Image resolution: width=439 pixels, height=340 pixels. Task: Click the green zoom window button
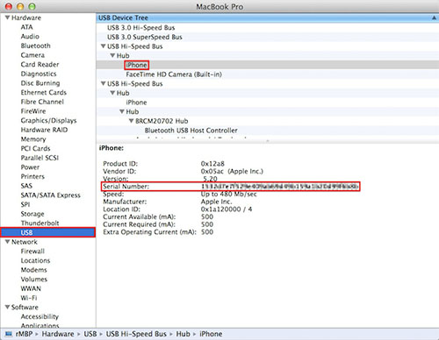click(32, 6)
